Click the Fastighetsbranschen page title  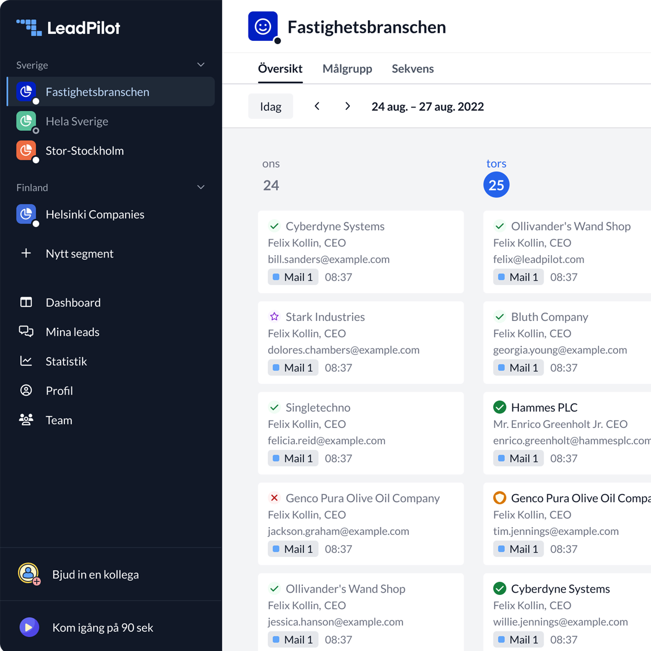[x=367, y=27]
